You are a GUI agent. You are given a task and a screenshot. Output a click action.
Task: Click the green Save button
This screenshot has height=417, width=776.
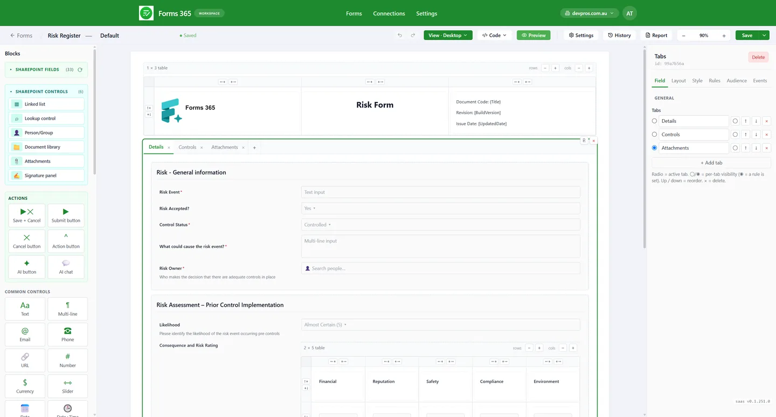pyautogui.click(x=747, y=35)
